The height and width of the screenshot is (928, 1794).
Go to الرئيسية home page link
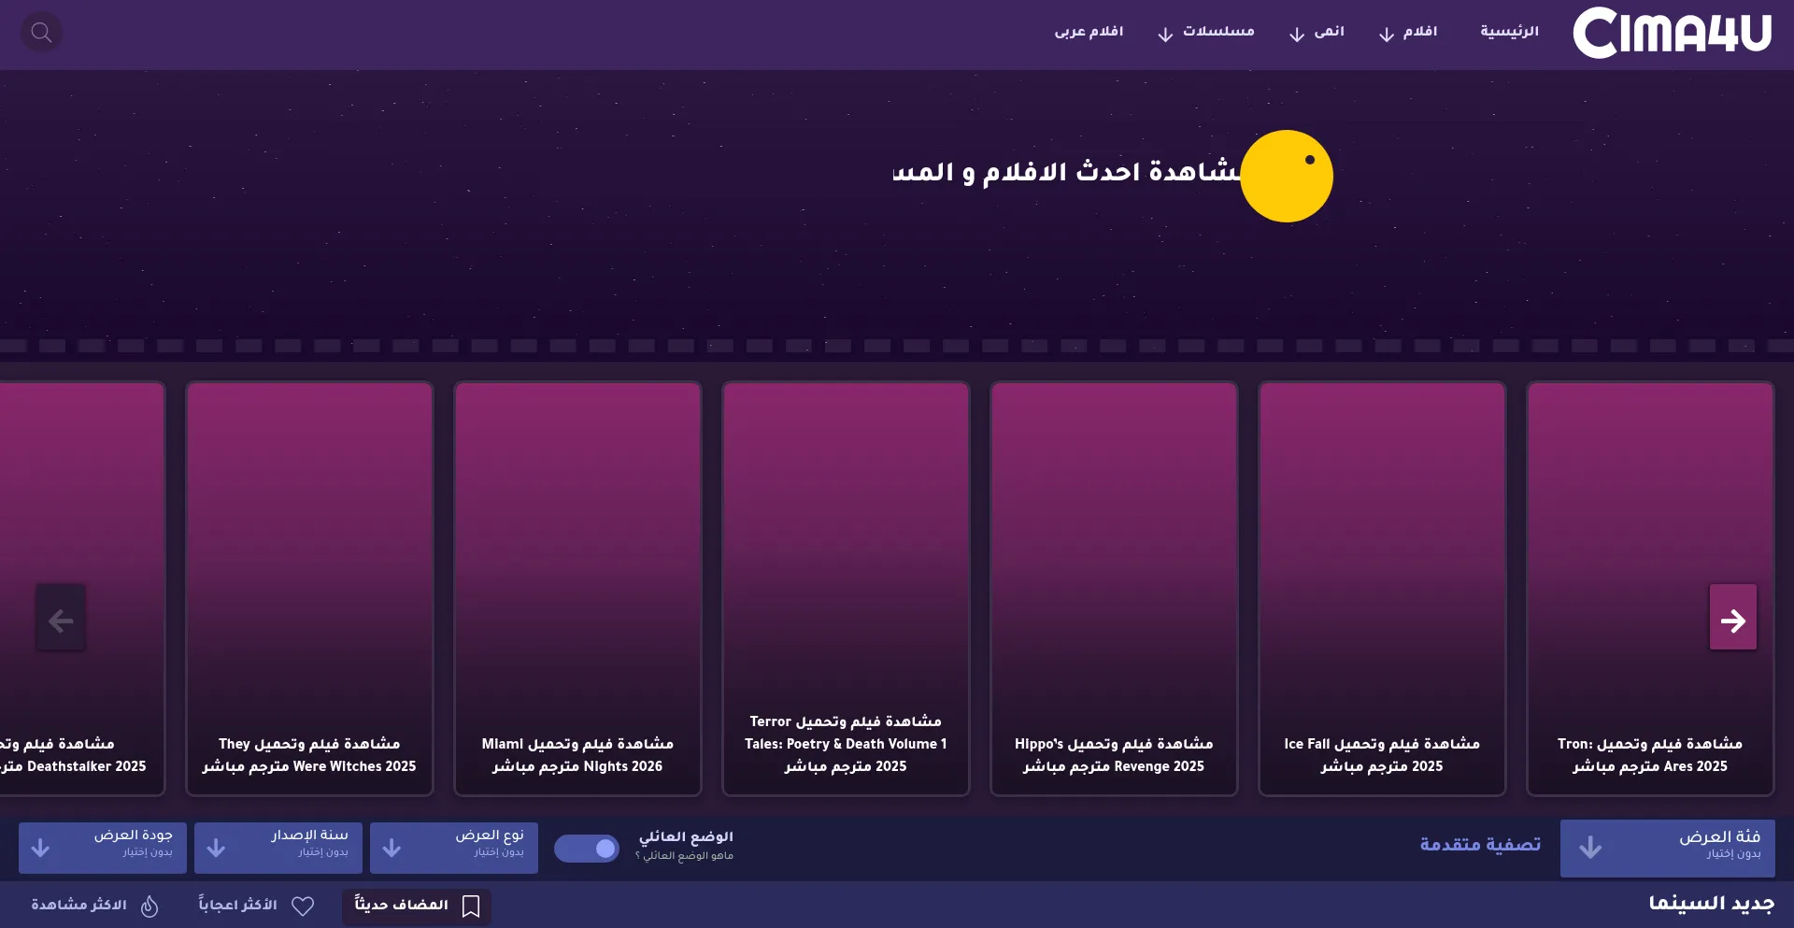coord(1509,32)
